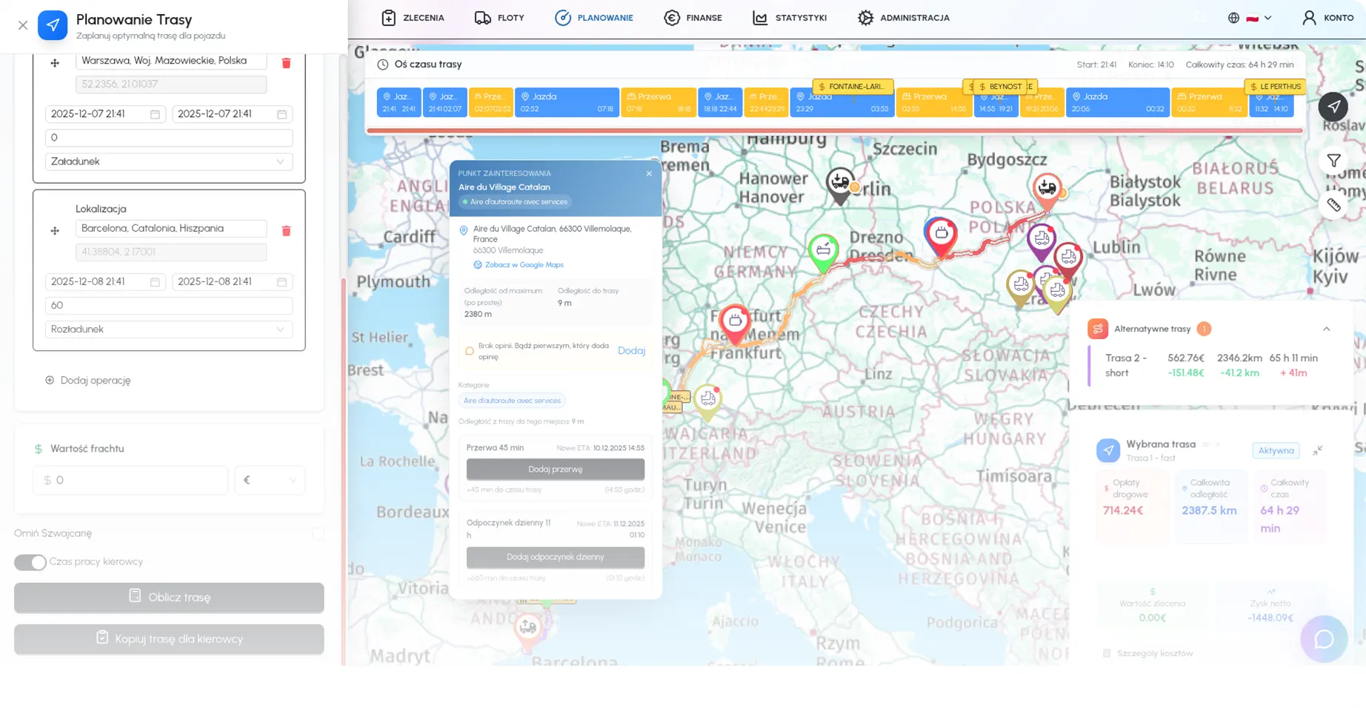Delete the Barcelona location entry
The width and height of the screenshot is (1366, 708).
point(286,231)
